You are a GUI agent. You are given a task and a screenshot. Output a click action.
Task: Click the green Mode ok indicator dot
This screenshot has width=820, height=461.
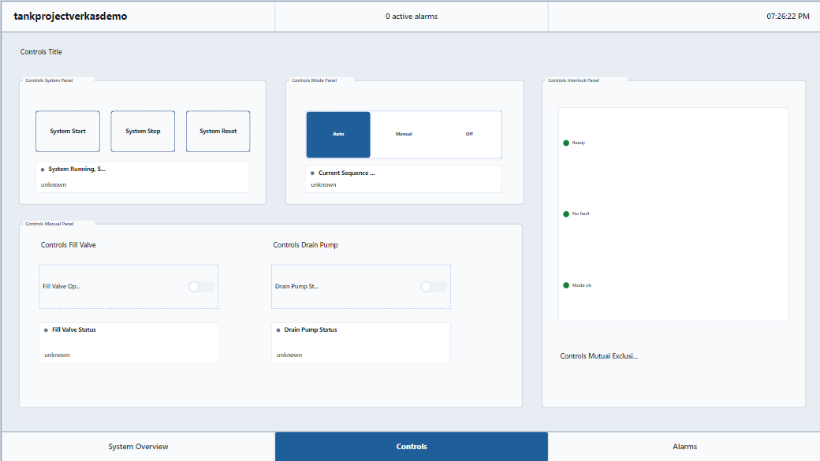pos(566,285)
